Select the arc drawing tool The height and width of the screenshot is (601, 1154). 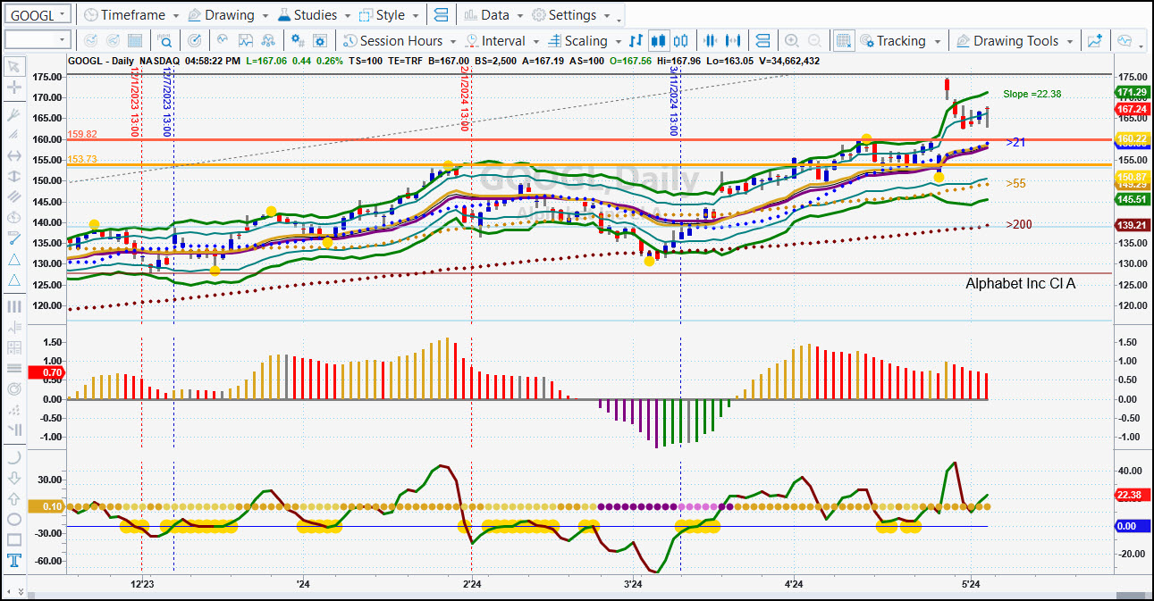pyautogui.click(x=14, y=457)
